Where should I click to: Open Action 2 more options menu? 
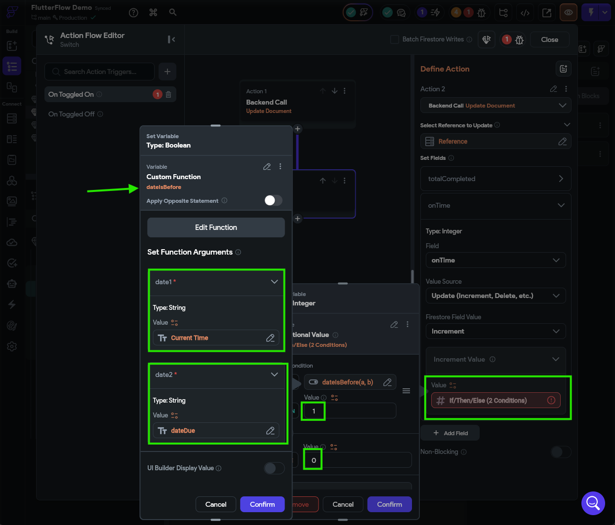tap(566, 89)
